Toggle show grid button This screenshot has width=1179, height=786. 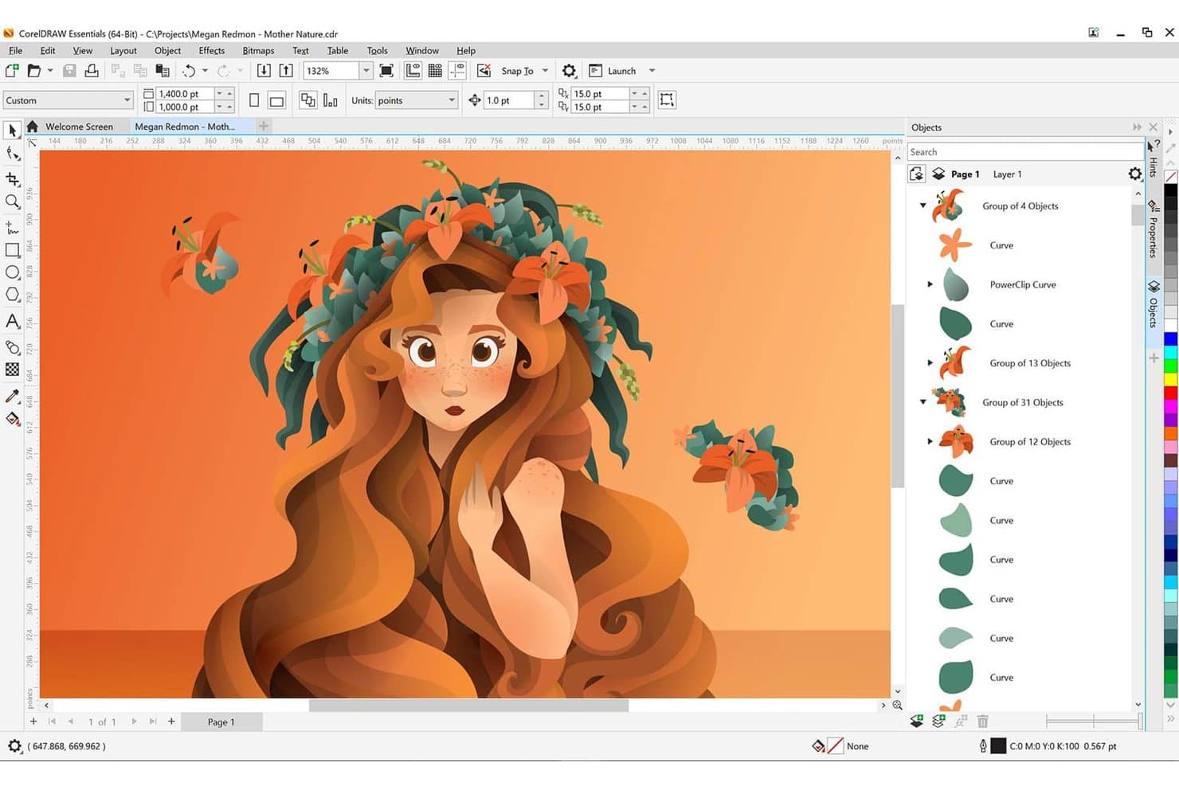point(435,71)
